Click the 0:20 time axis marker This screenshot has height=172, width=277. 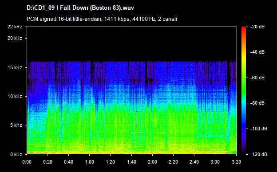[x=47, y=162]
